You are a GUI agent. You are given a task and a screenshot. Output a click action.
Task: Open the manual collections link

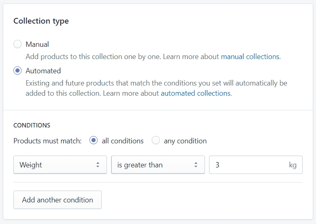251,57
